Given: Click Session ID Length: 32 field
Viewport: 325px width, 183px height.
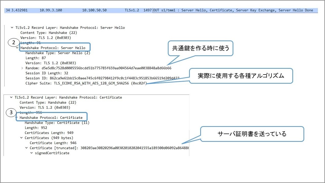Looking at the screenshot, I should [44, 73].
